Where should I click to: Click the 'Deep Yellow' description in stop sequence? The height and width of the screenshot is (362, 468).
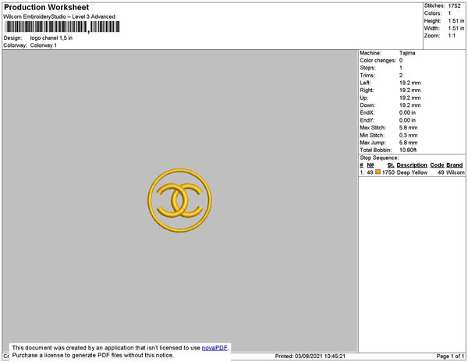412,172
